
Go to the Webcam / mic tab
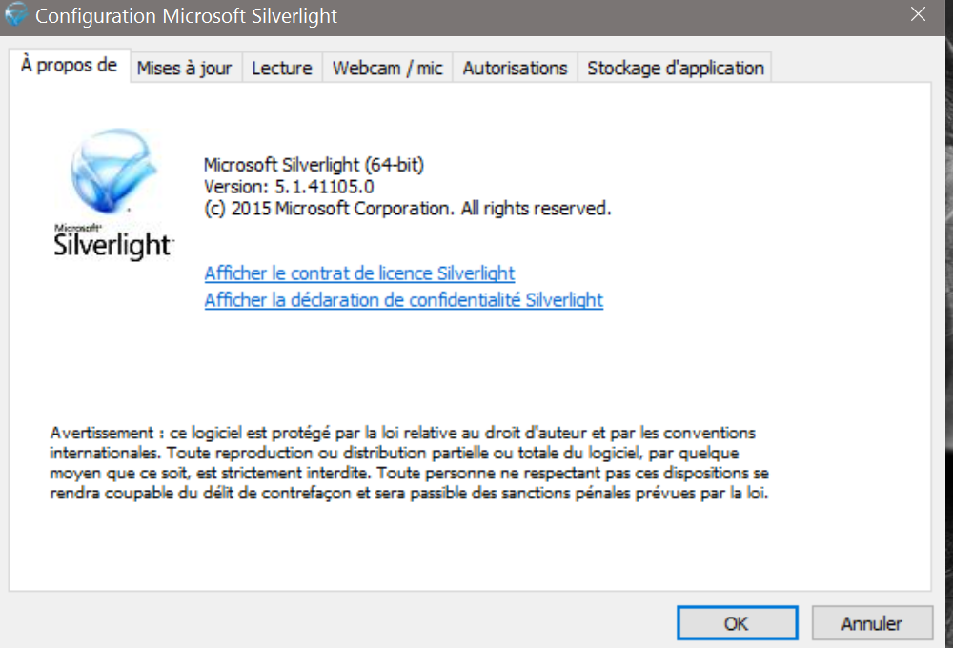click(387, 68)
